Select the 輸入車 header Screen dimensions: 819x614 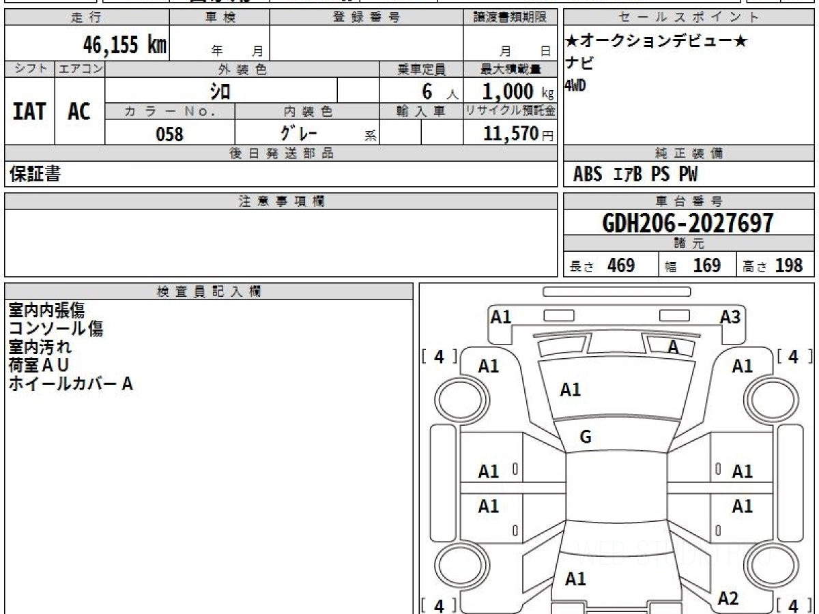pos(421,111)
